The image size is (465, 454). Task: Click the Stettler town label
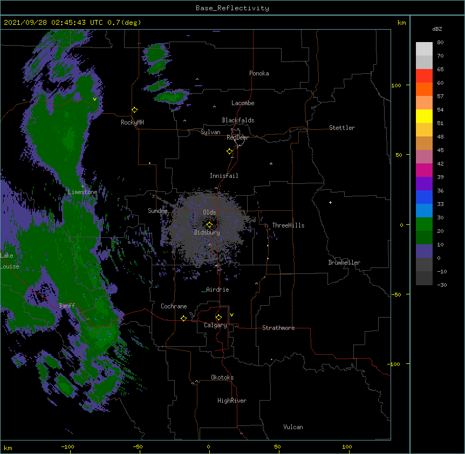coord(341,128)
